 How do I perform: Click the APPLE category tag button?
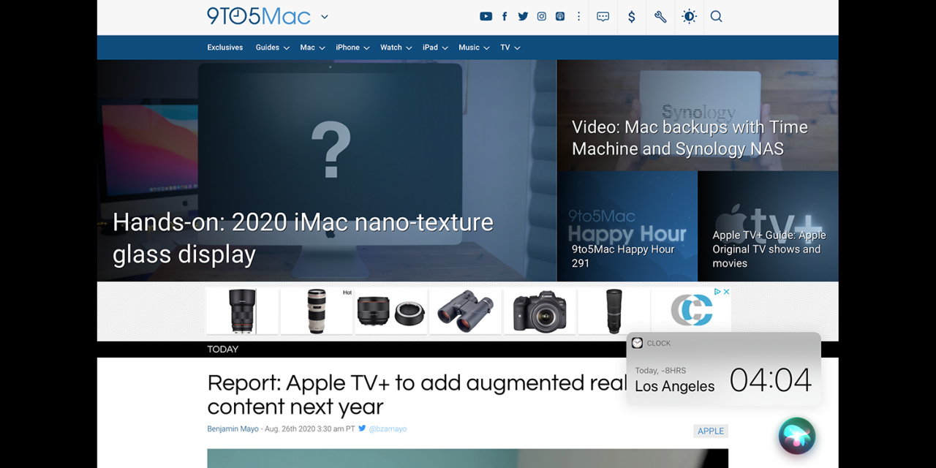click(710, 431)
